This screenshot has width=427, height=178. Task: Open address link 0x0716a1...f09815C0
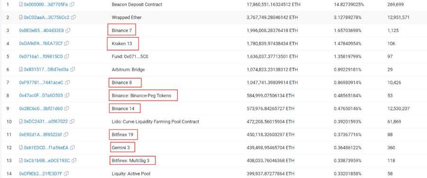(x=41, y=57)
